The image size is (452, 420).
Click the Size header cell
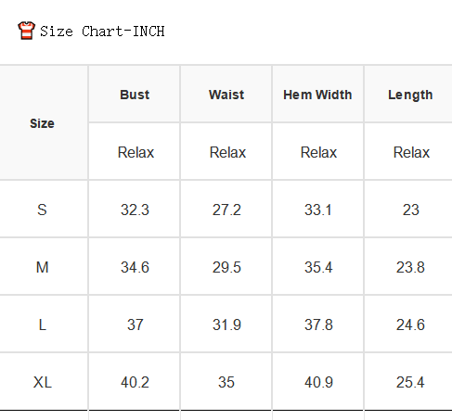click(x=42, y=123)
